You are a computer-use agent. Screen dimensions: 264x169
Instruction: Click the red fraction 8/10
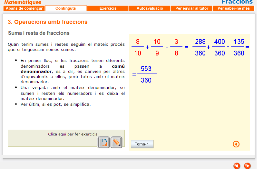[138, 47]
